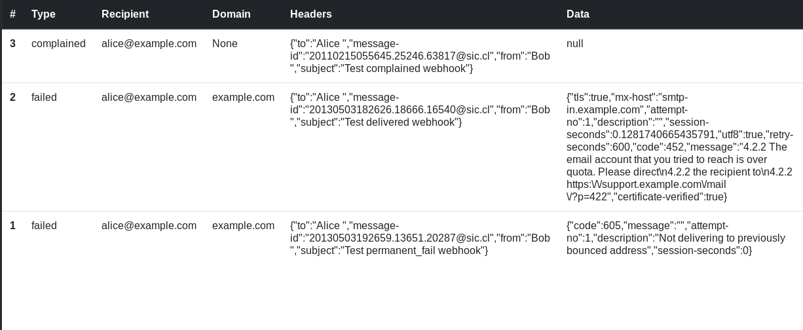Click the Domain column header

pos(231,14)
